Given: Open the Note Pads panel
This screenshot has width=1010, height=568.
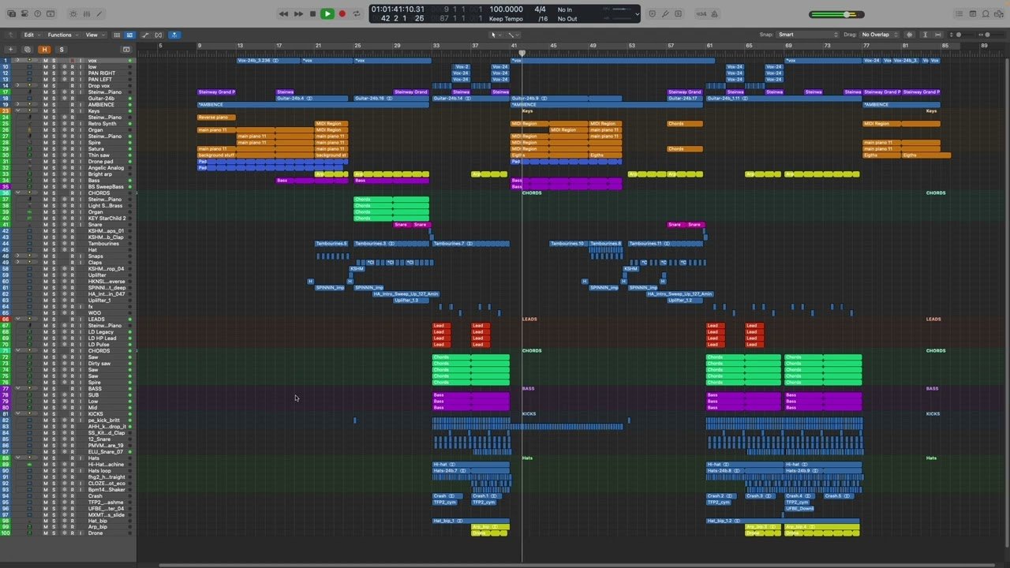Looking at the screenshot, I should coord(973,13).
